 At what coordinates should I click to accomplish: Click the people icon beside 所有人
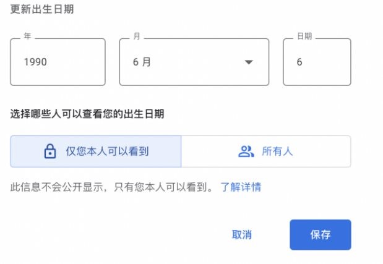(246, 151)
